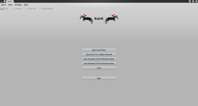Click the KsirK app icon in title bar
The height and width of the screenshot is (106, 198).
[x=1, y=1]
